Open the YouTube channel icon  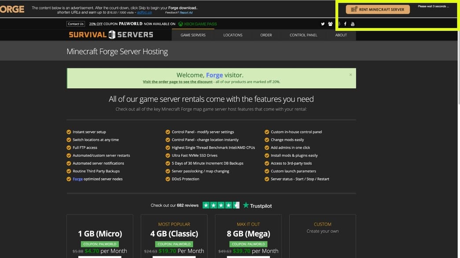[x=353, y=24]
